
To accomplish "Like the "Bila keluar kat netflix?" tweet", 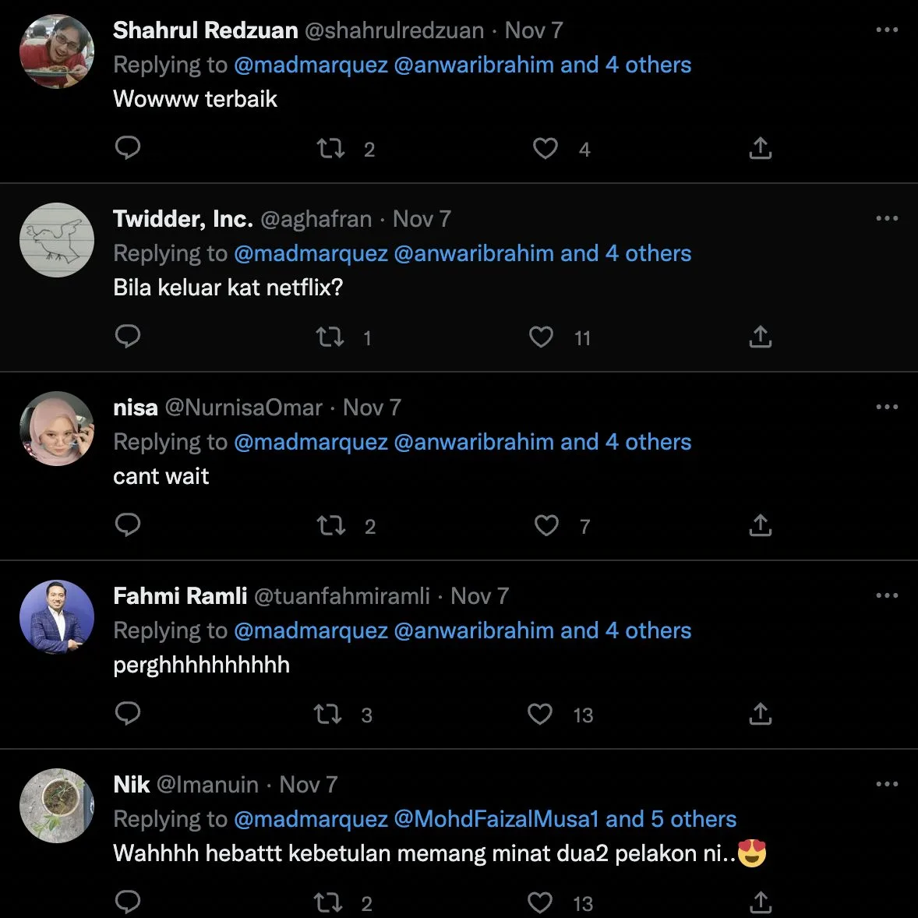I will coord(542,337).
